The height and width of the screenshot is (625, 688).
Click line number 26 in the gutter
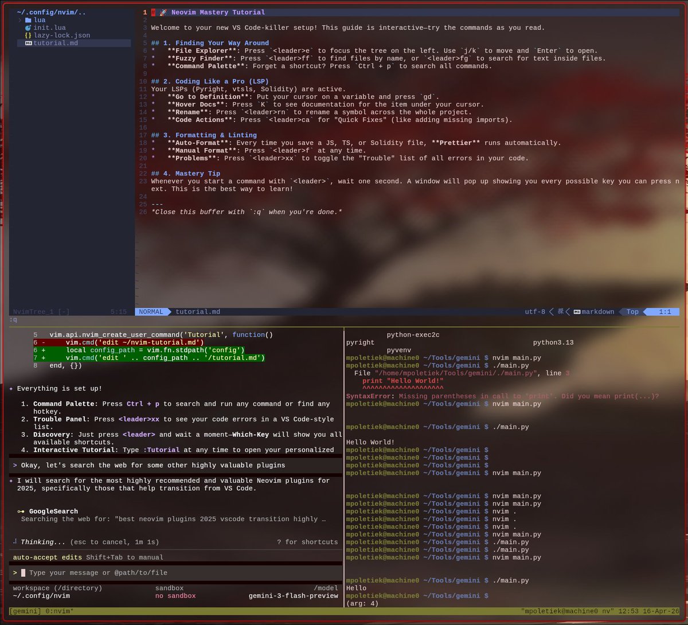point(143,212)
